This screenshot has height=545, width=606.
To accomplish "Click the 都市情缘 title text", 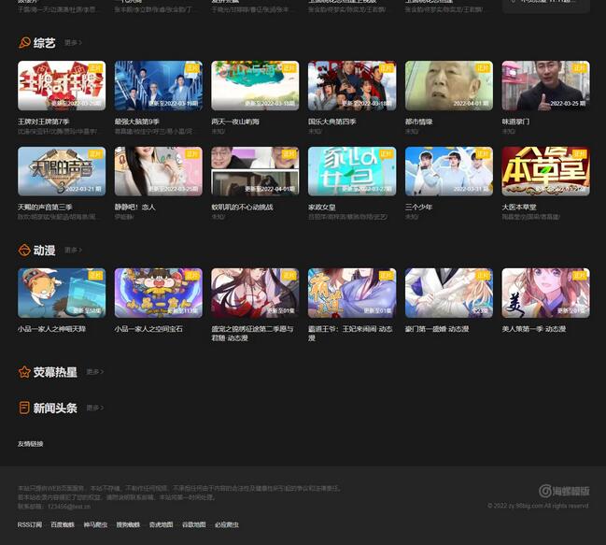I will [418, 122].
